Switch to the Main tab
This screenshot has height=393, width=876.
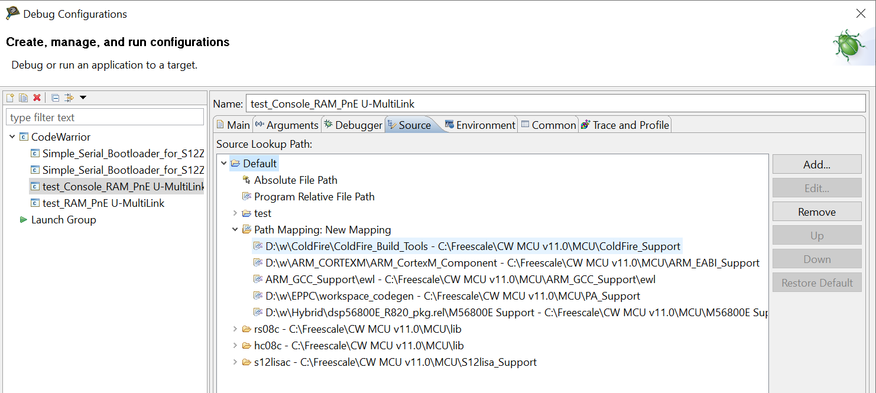233,125
